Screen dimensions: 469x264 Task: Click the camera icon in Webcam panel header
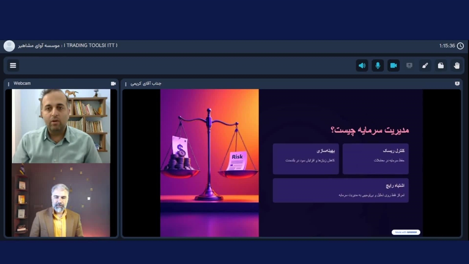(x=113, y=84)
